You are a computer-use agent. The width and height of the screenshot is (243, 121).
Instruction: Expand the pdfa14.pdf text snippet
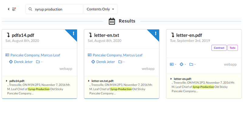tap(7, 81)
